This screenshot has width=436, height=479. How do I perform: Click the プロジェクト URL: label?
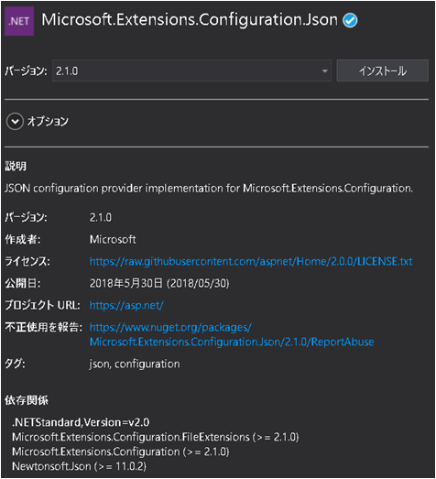[x=42, y=305]
